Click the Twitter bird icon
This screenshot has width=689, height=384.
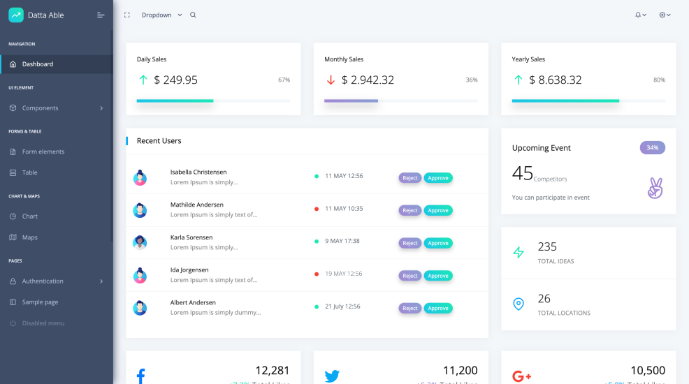[332, 376]
